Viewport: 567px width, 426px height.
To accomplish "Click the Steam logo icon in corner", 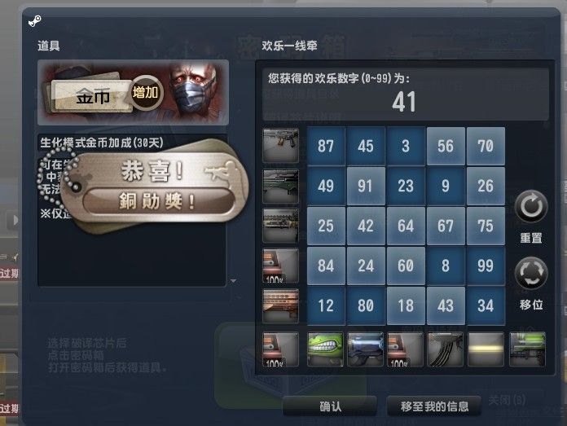I will [x=35, y=20].
